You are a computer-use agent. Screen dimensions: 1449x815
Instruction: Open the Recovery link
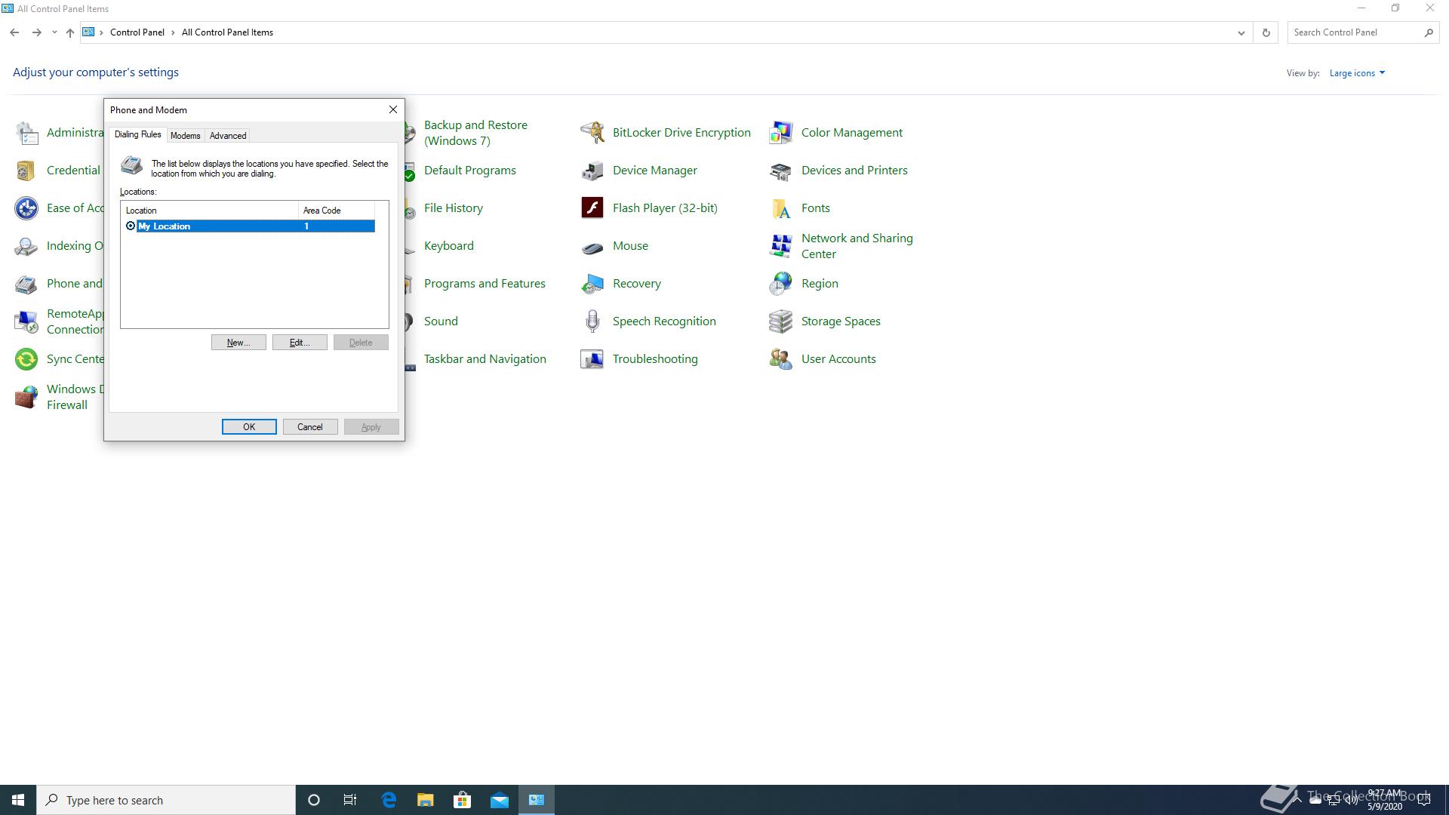coord(636,284)
